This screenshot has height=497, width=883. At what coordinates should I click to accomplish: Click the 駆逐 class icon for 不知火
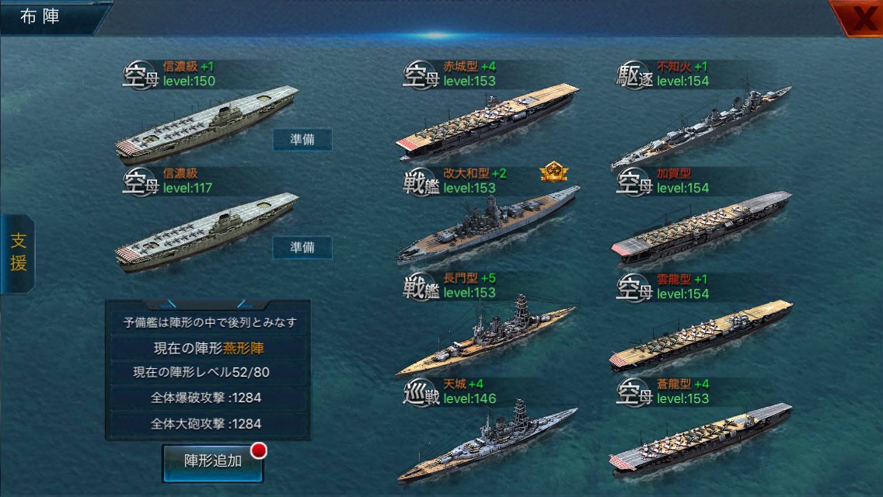tap(634, 75)
